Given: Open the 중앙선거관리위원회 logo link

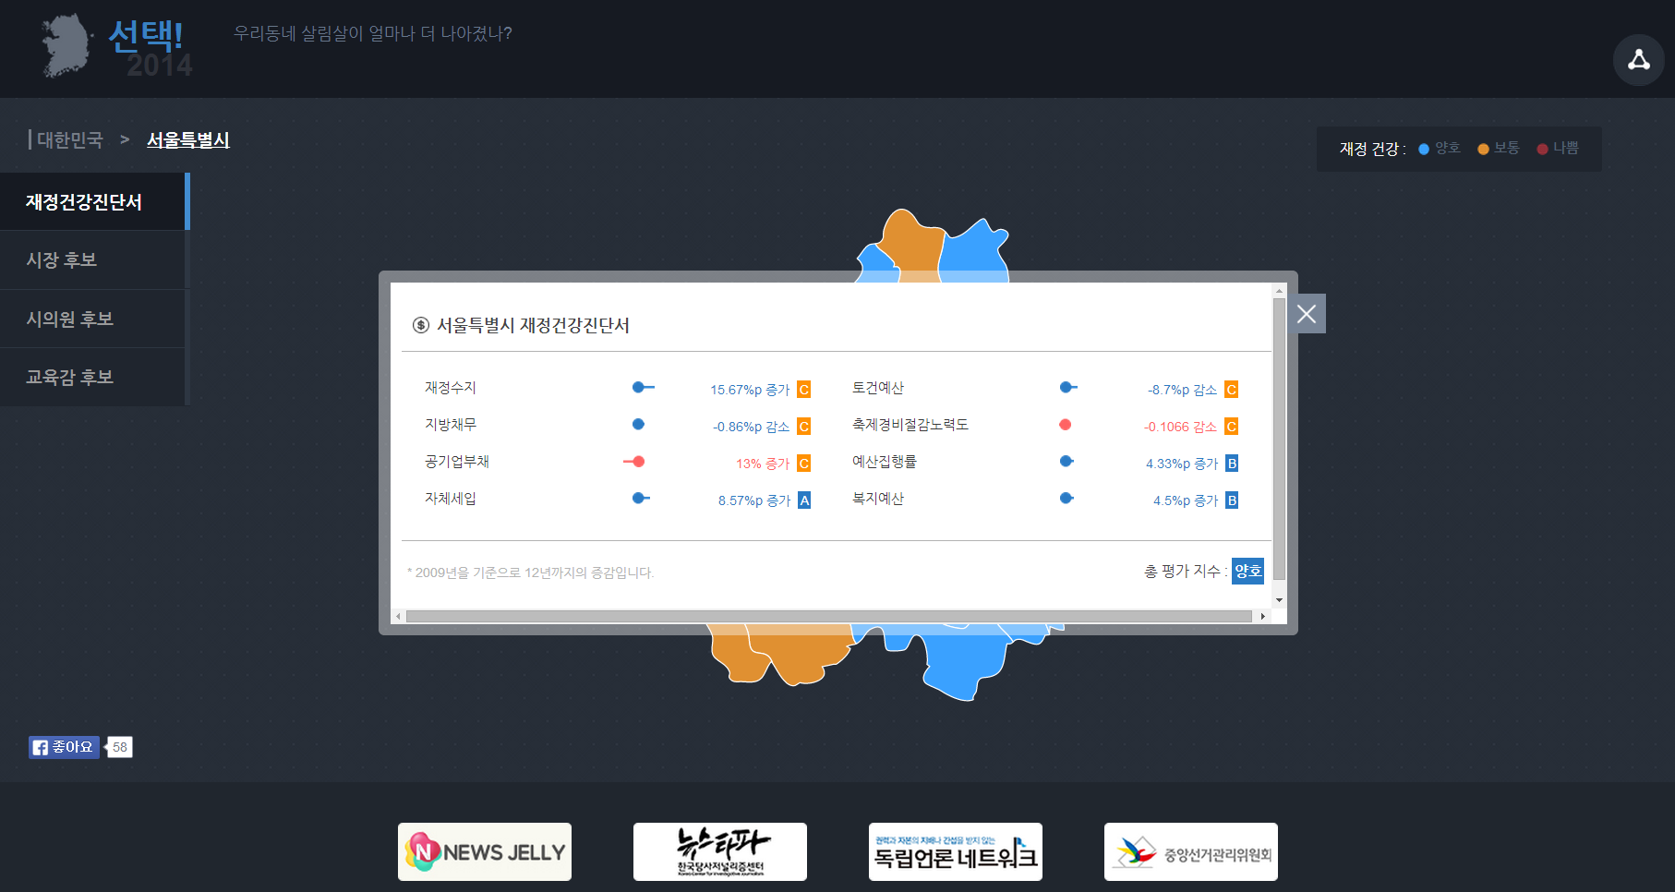Looking at the screenshot, I should click(x=1191, y=852).
